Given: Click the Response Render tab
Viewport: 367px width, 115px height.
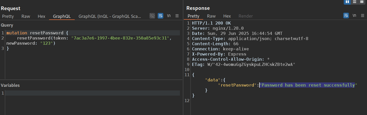Looking at the screenshot, I should [x=246, y=16].
